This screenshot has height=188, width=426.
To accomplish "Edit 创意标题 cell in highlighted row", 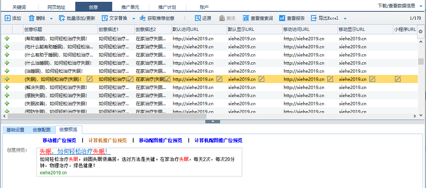I will click(90, 79).
